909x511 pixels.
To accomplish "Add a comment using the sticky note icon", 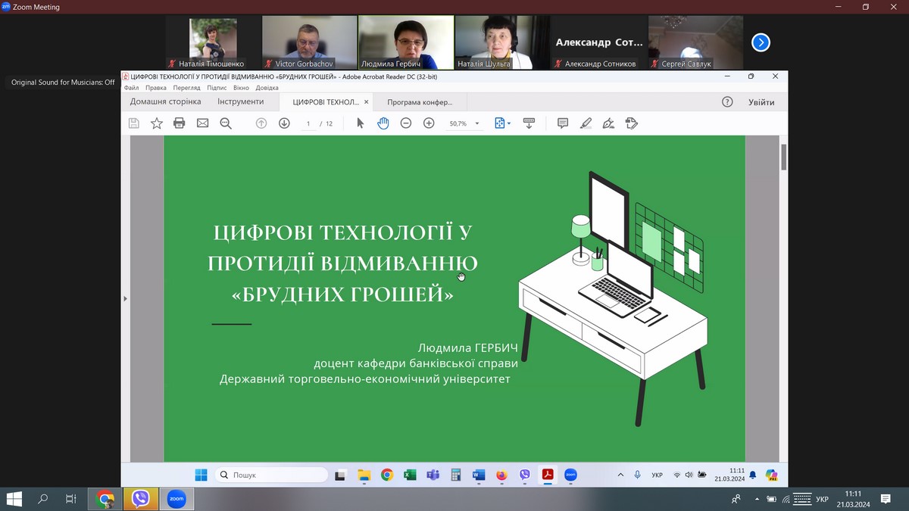I will click(563, 123).
